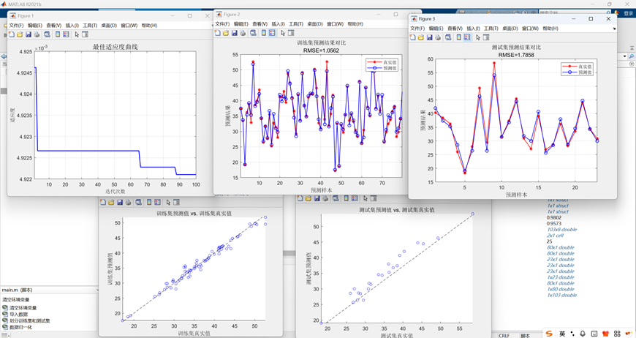Click New Figure icon in Figure 2 toolbar
The image size is (636, 338).
coord(217,33)
